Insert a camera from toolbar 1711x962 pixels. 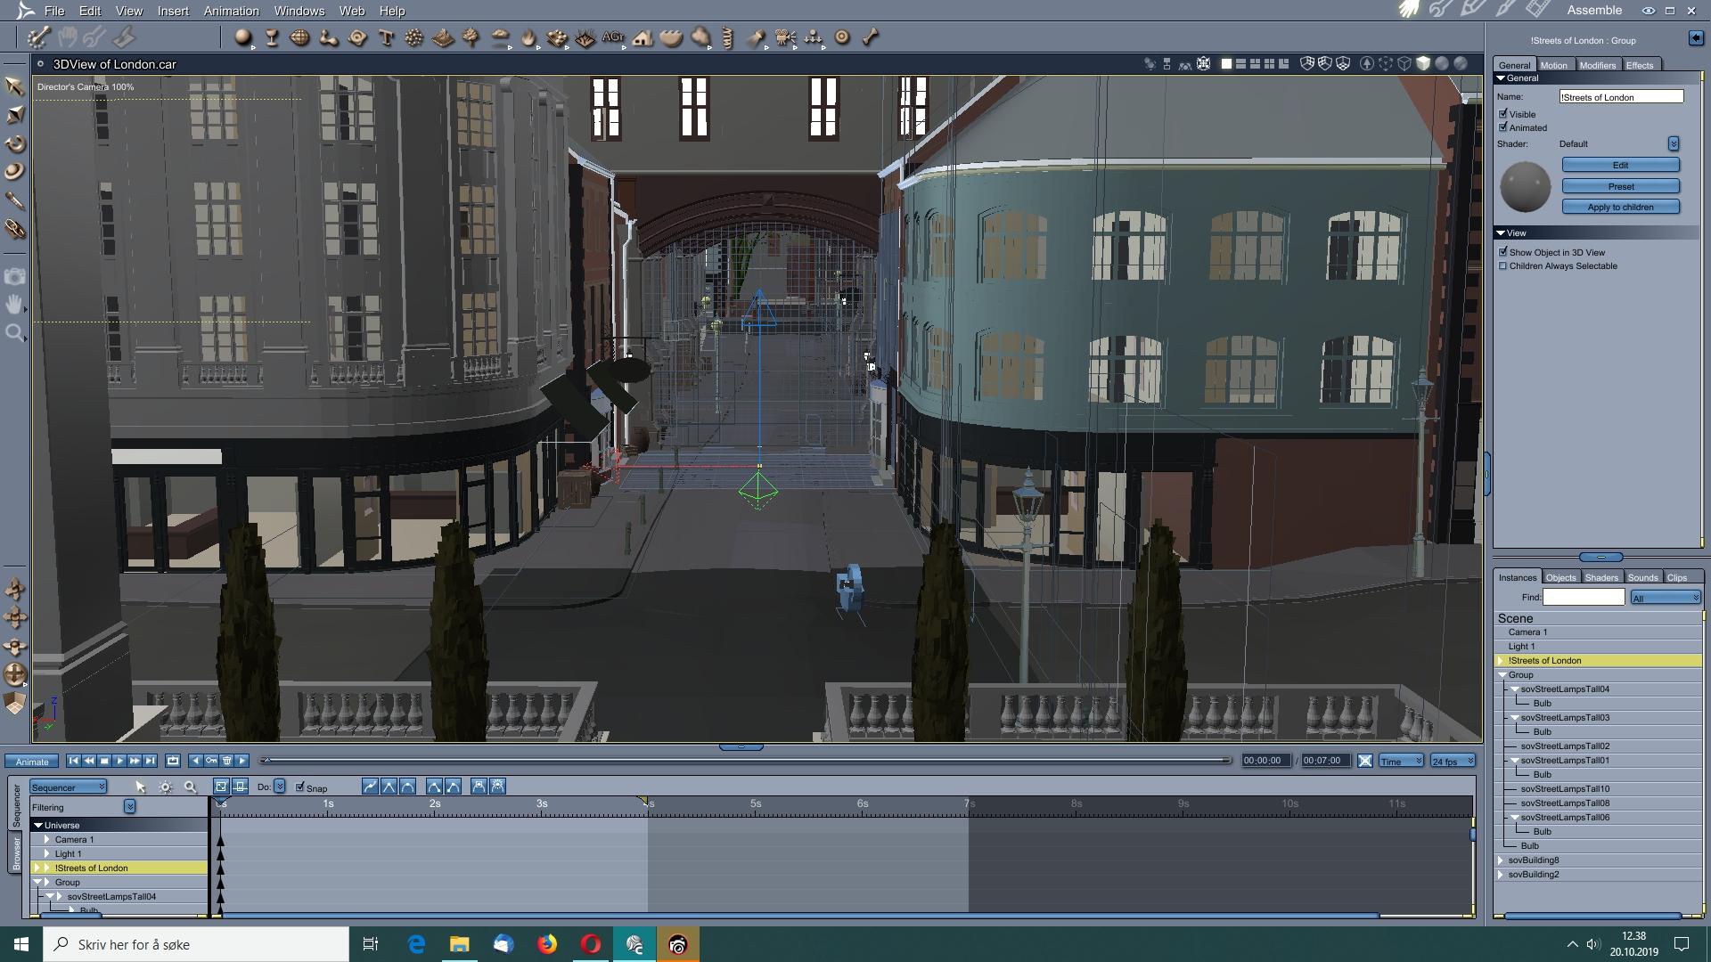pos(785,37)
